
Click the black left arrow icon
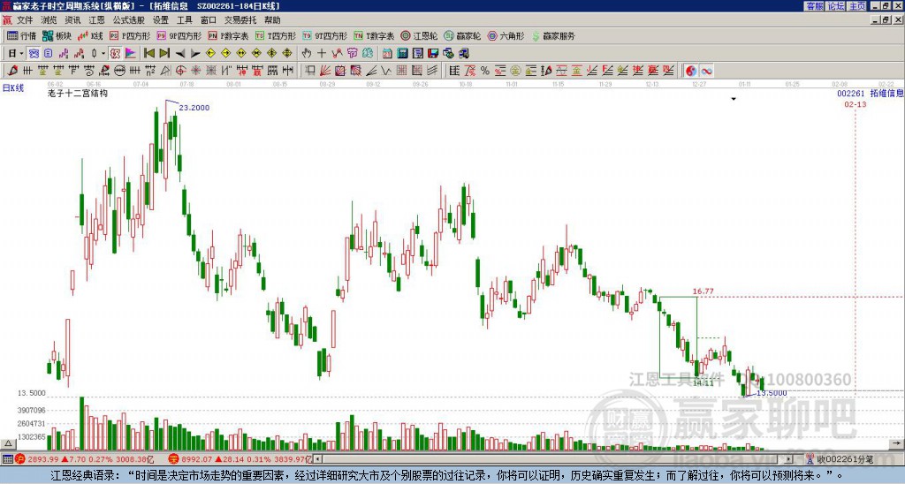pyautogui.click(x=179, y=54)
